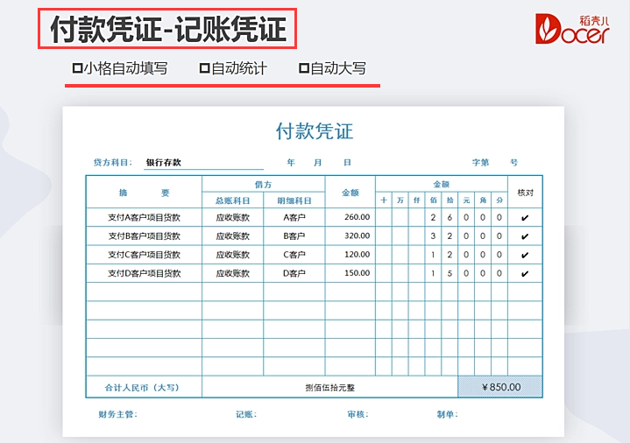Image resolution: width=630 pixels, height=443 pixels.
Task: Click the 贷方科目 label
Action: click(x=113, y=162)
